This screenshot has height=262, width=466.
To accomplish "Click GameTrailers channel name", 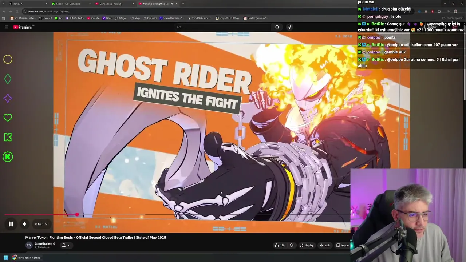I will pos(43,243).
